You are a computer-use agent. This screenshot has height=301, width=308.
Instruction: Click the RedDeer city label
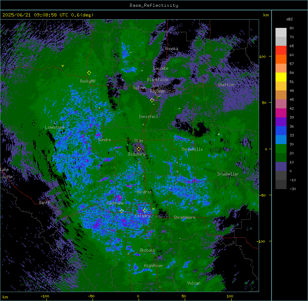[x=158, y=91]
